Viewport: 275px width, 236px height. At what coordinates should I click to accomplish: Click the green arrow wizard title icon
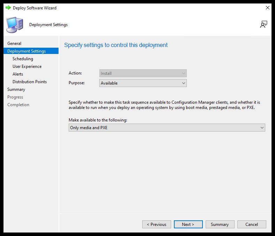(8, 8)
